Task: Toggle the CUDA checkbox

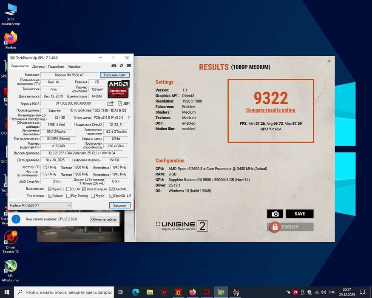Action: [x=68, y=189]
